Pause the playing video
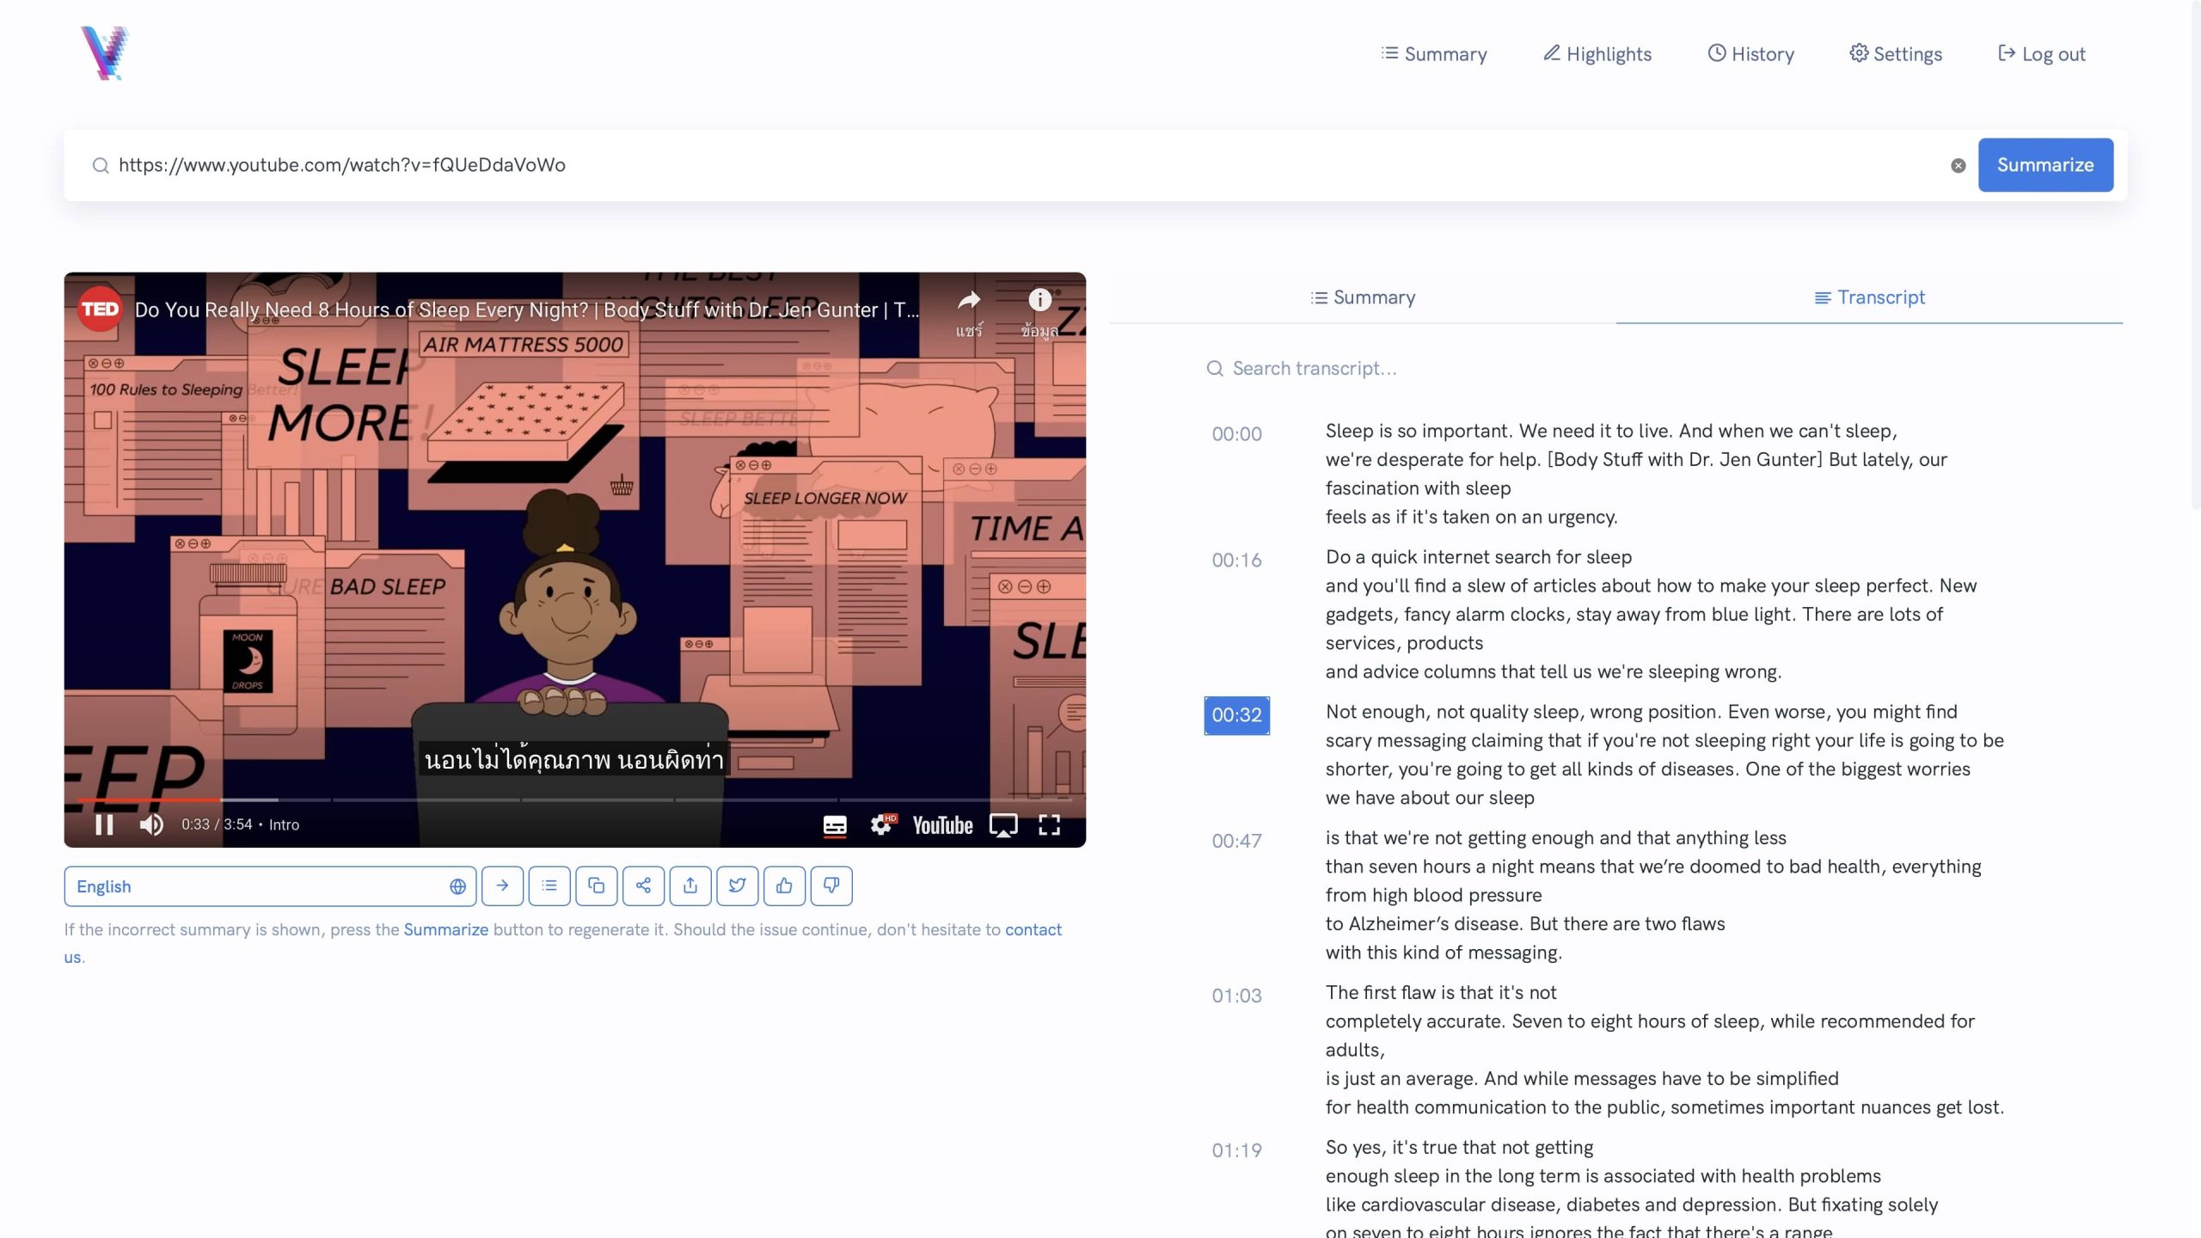 pyautogui.click(x=104, y=824)
